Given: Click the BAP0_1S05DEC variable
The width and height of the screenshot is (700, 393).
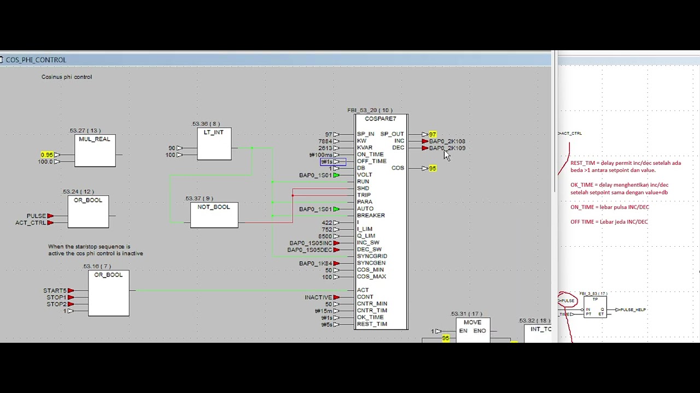Looking at the screenshot, I should point(310,250).
